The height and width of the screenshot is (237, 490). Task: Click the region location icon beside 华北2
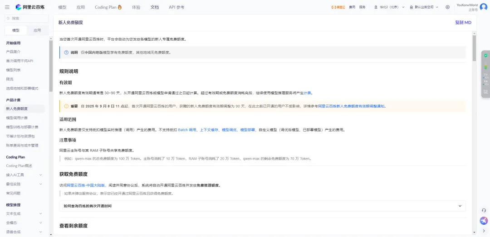point(376,7)
